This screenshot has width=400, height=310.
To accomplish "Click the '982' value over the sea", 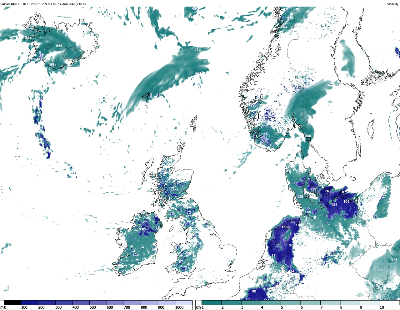I will pyautogui.click(x=197, y=50).
